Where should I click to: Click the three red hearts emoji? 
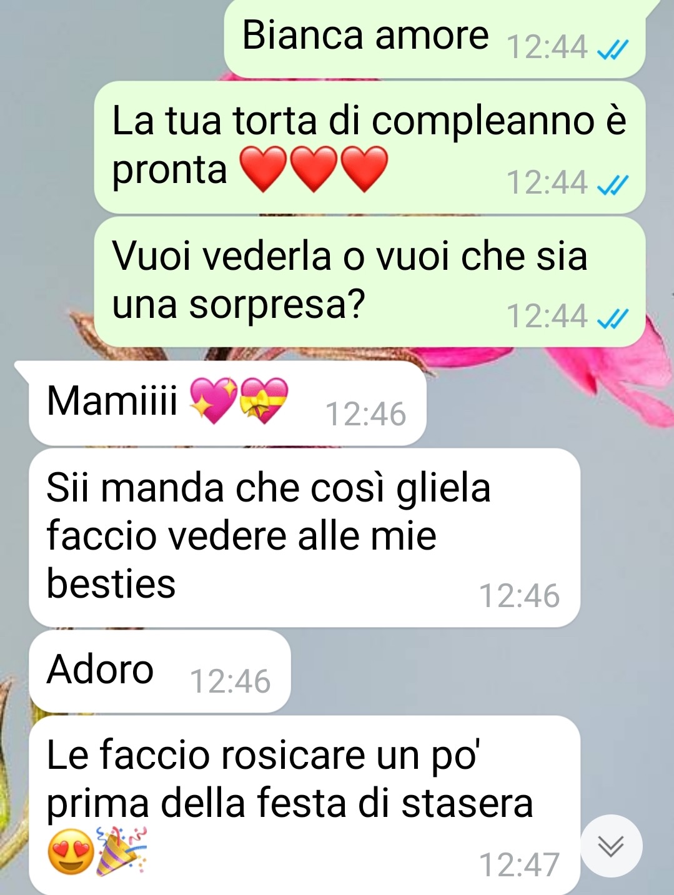(x=314, y=169)
